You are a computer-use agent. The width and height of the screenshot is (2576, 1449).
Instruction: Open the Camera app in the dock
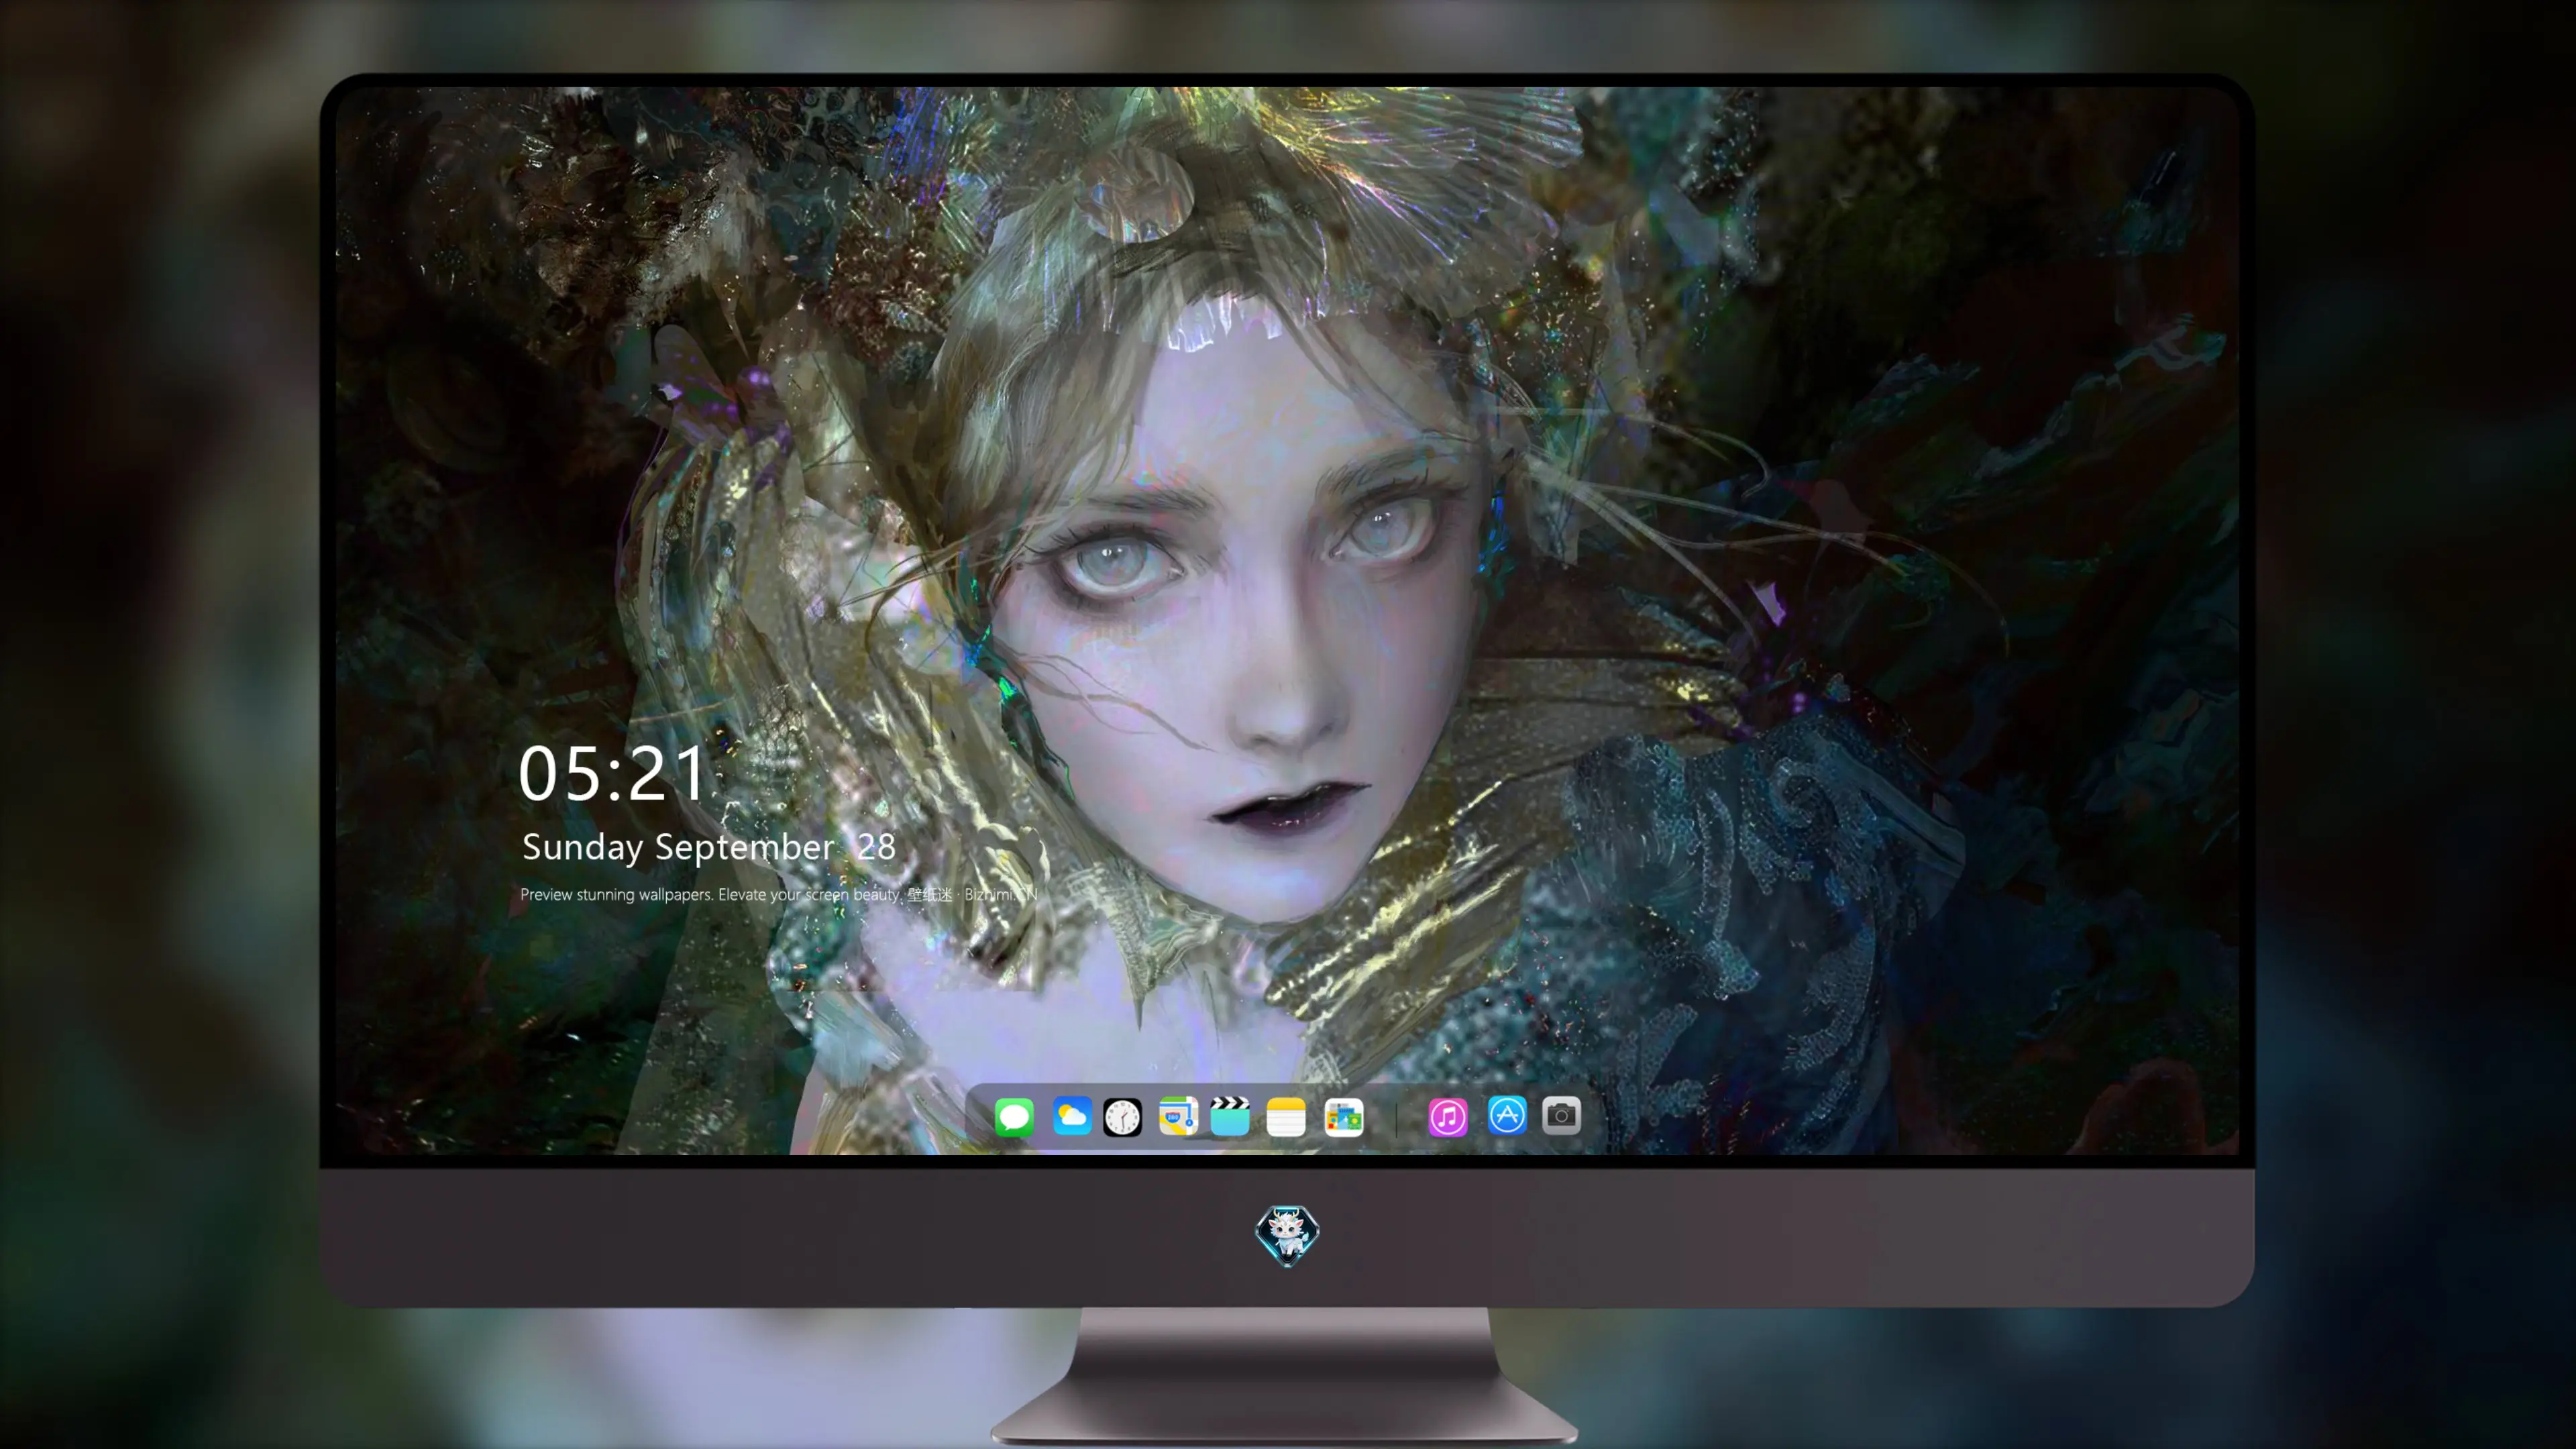coord(1561,1116)
